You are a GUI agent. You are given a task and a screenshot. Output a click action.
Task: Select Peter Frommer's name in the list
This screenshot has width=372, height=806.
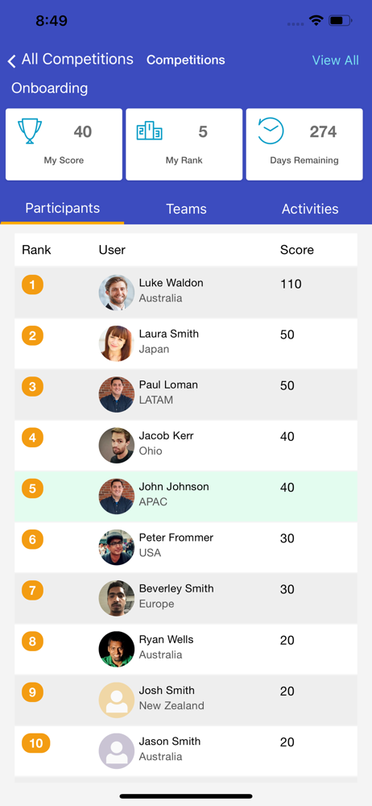tap(176, 538)
